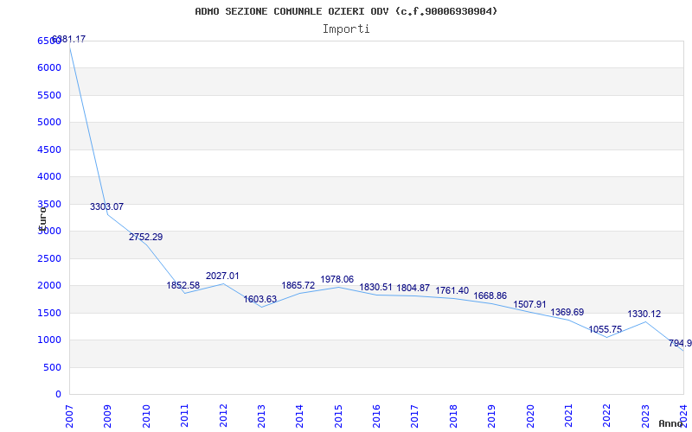Select the 1761.40 data label
The height and width of the screenshot is (432, 692).
452,291
